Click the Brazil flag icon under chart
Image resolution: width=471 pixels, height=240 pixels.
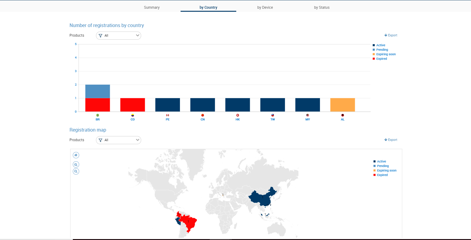(x=98, y=115)
